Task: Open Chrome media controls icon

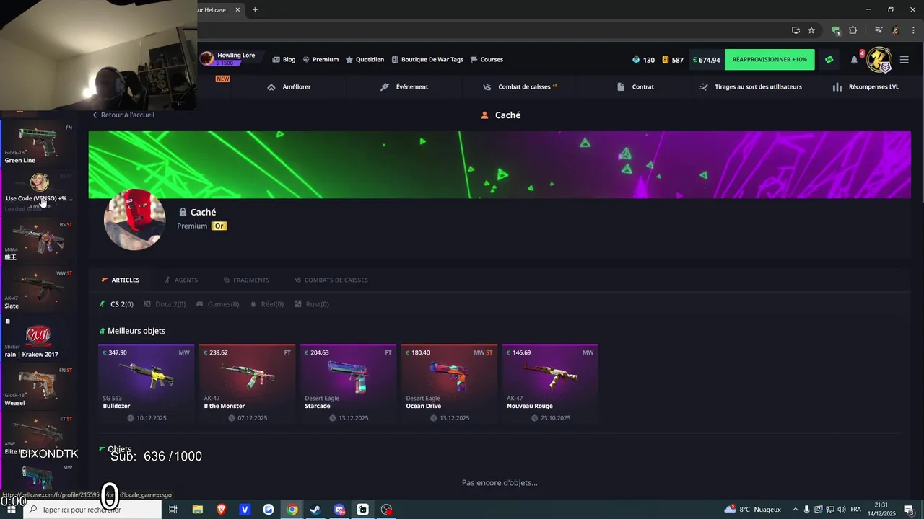Action: click(x=879, y=30)
